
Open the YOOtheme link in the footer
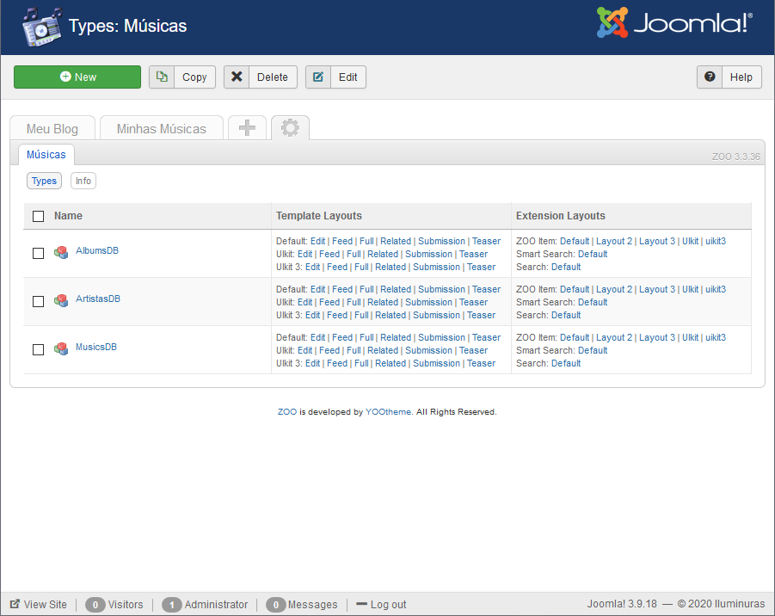tap(388, 412)
